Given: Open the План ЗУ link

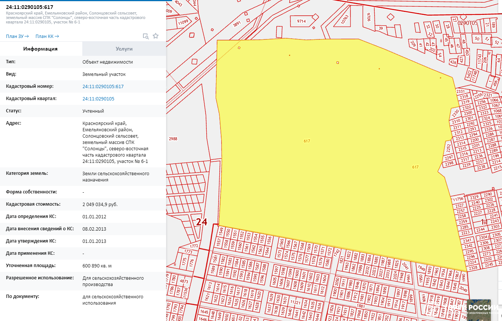Looking at the screenshot, I should (17, 36).
